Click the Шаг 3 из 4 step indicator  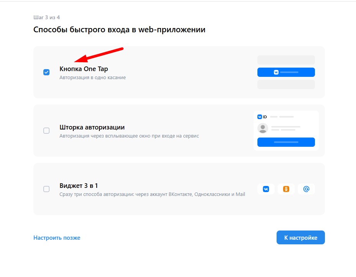(46, 18)
